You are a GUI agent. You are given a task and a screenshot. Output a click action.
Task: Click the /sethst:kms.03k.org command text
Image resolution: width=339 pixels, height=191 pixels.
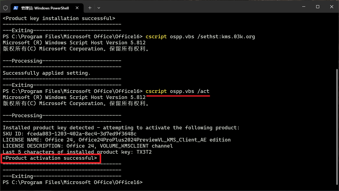coord(226,37)
